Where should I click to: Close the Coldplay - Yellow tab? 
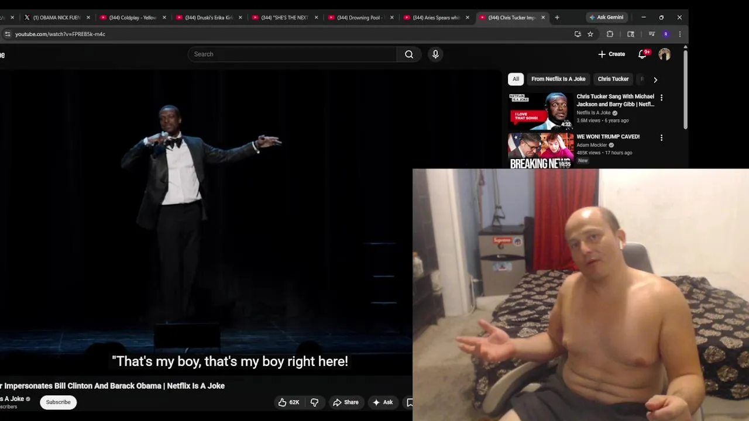coord(164,18)
